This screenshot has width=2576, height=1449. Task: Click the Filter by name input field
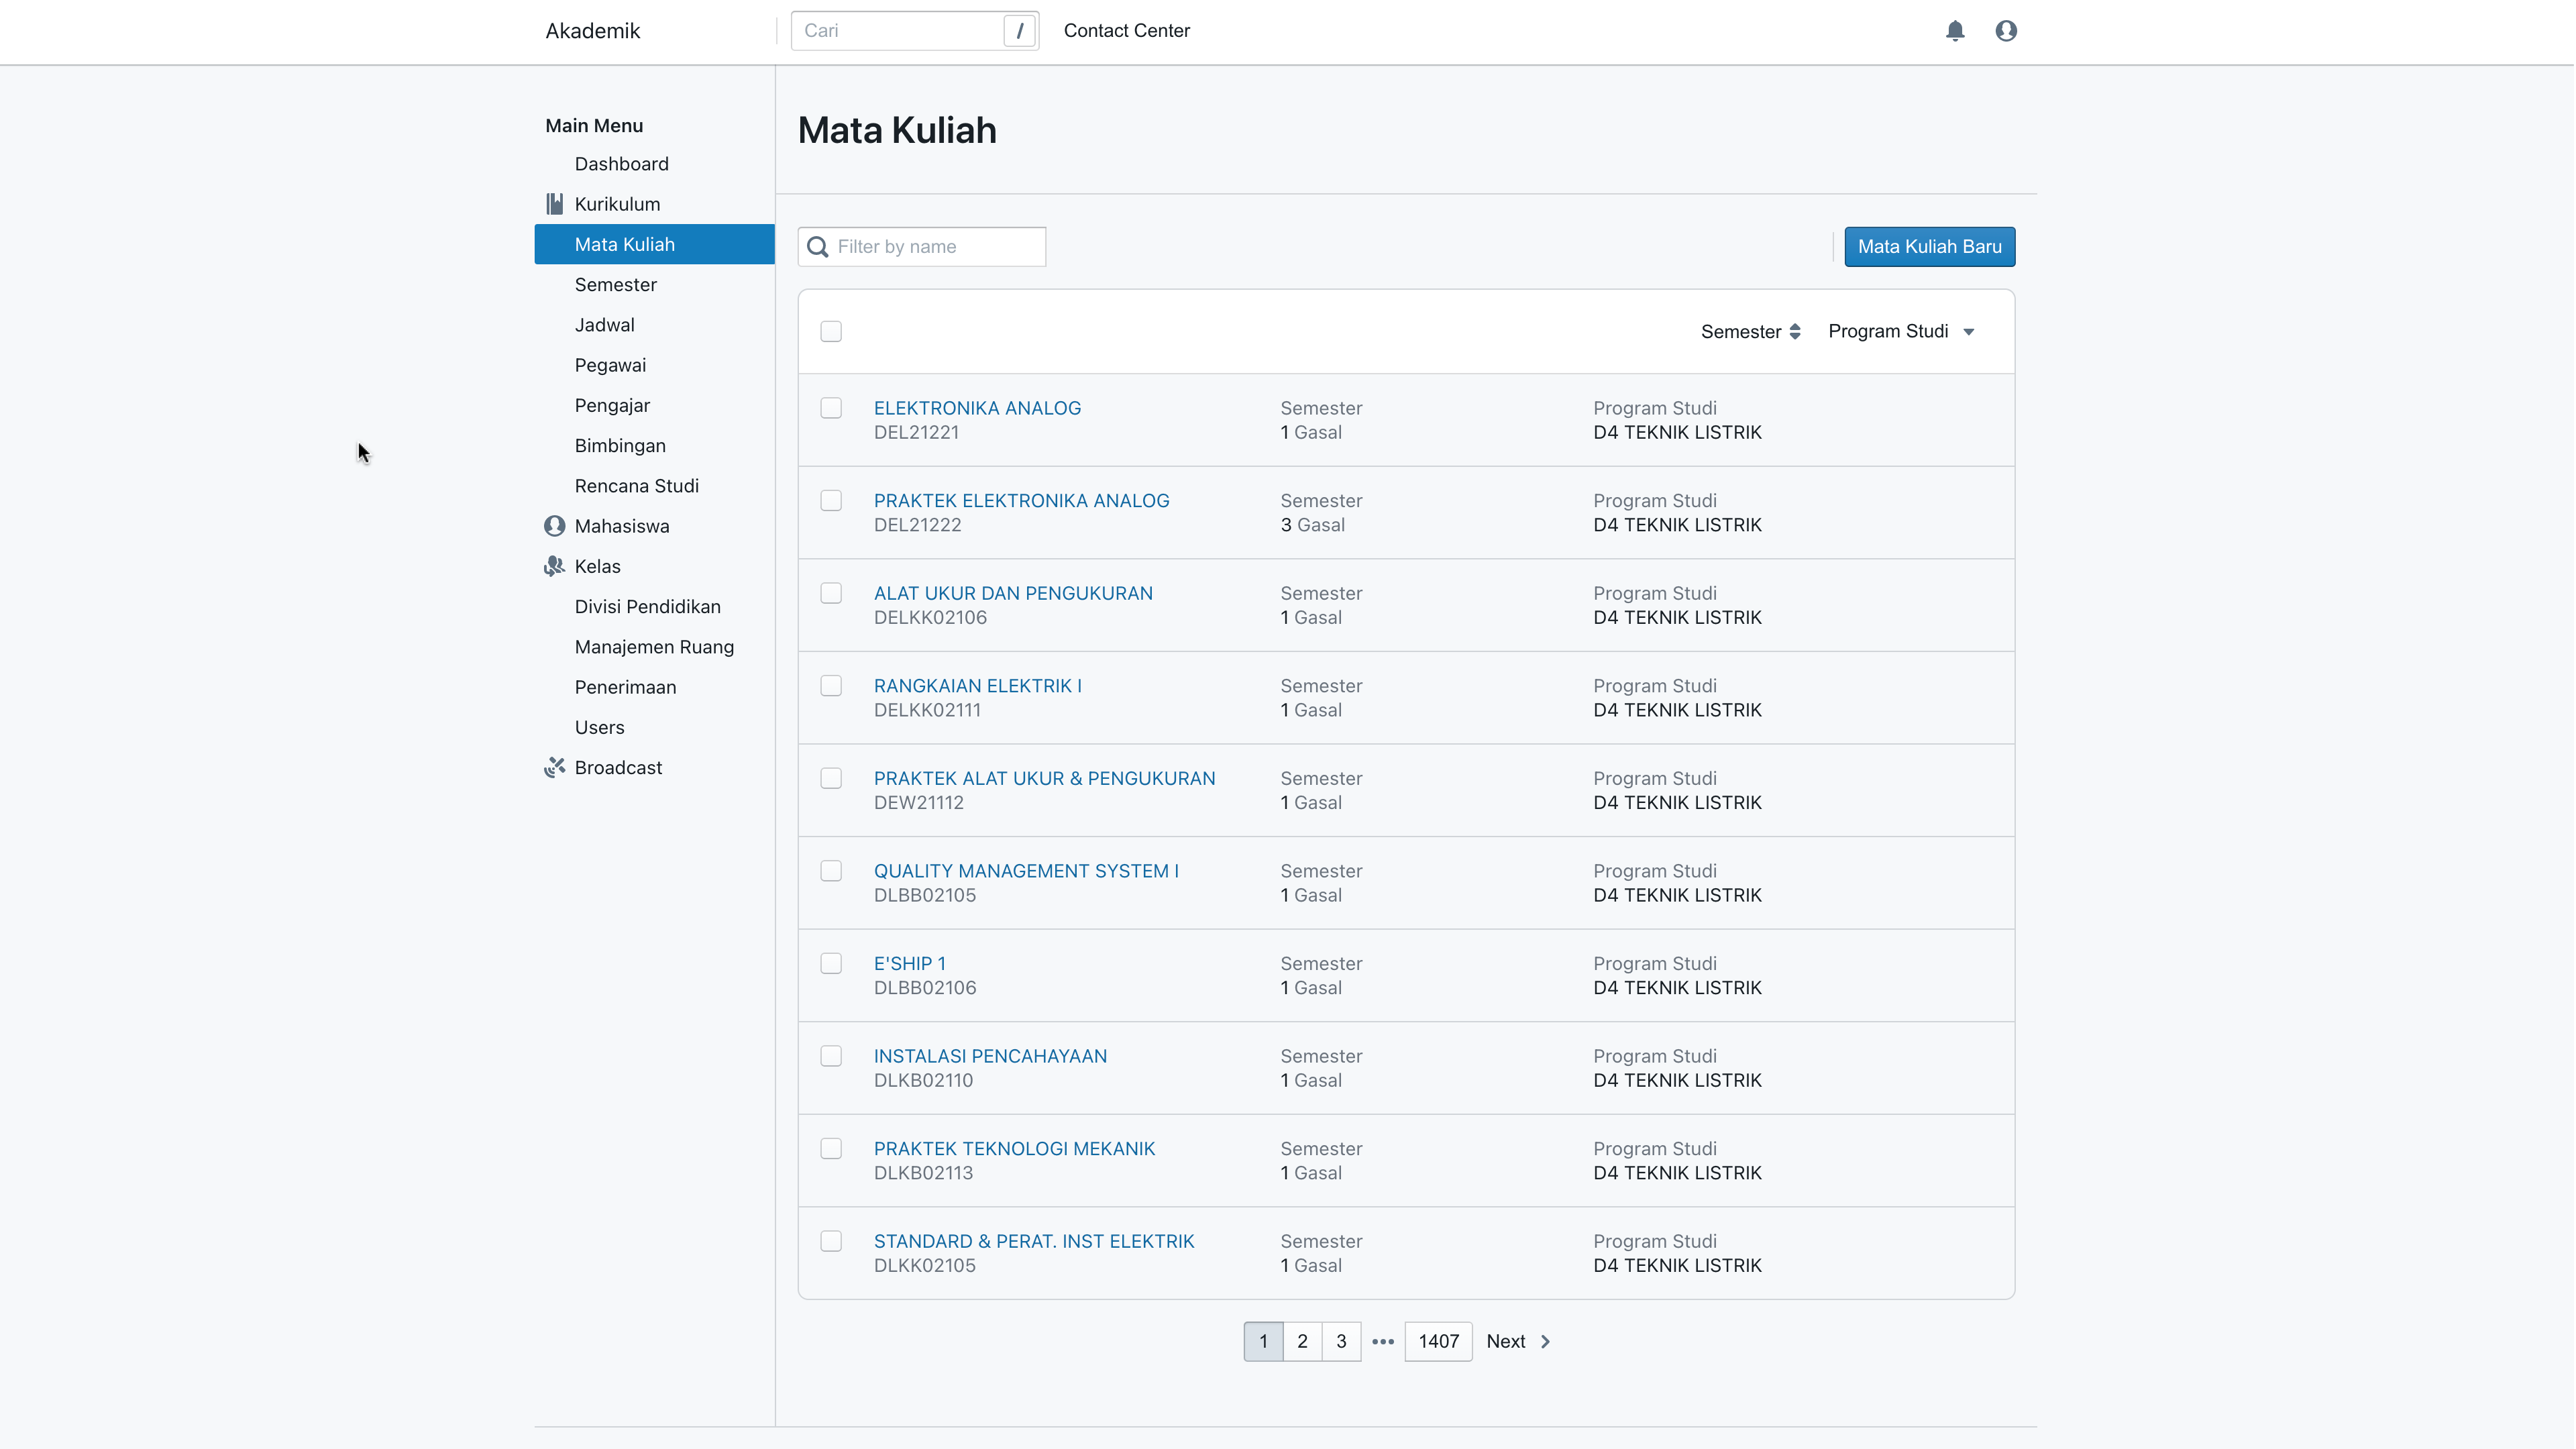point(935,247)
